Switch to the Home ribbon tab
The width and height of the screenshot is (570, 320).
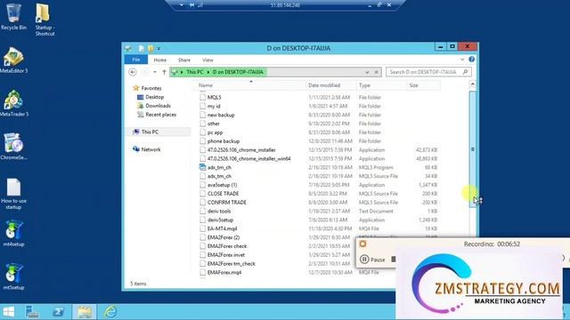click(160, 60)
